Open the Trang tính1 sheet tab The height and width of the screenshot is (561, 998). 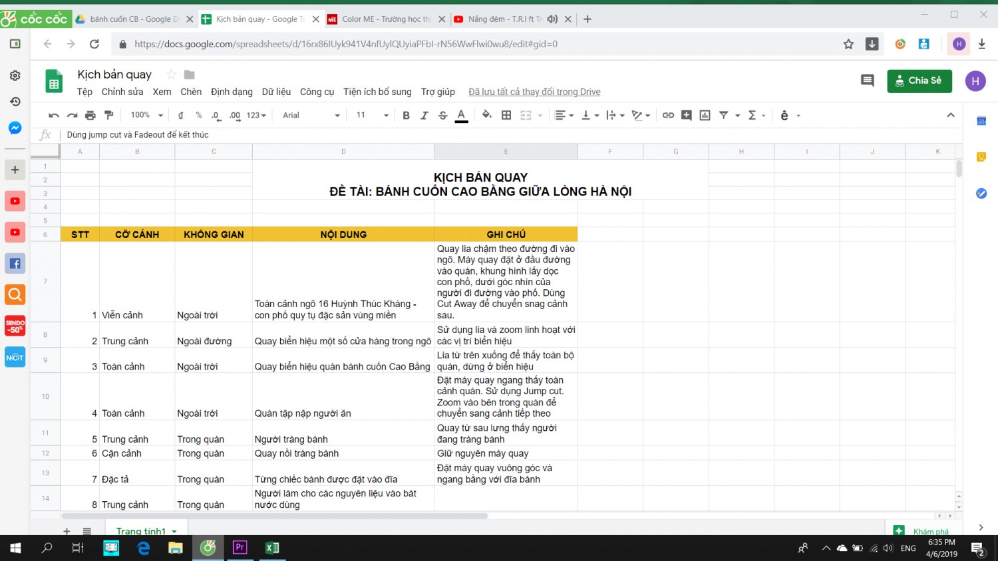click(x=146, y=530)
